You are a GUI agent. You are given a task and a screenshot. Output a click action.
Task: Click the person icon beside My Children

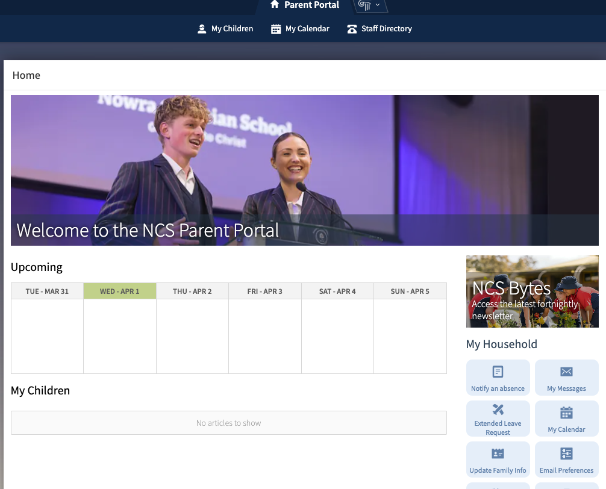tap(202, 29)
